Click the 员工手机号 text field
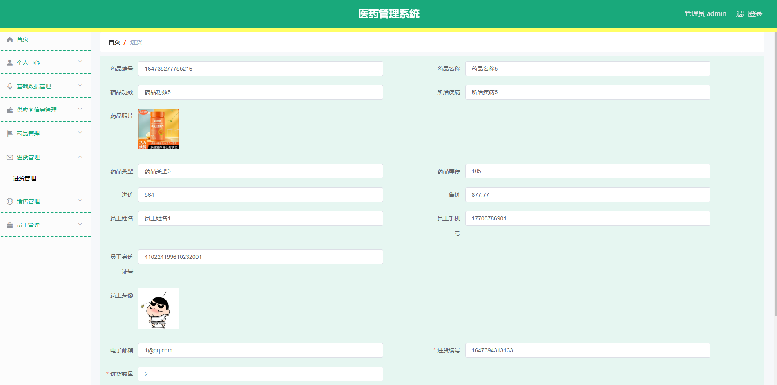This screenshot has width=777, height=385. 588,218
